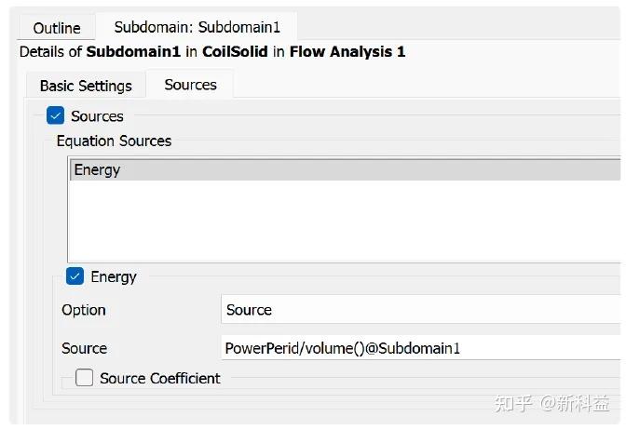Select Energy in Equation Sources list
The width and height of the screenshot is (626, 430).
click(x=98, y=170)
